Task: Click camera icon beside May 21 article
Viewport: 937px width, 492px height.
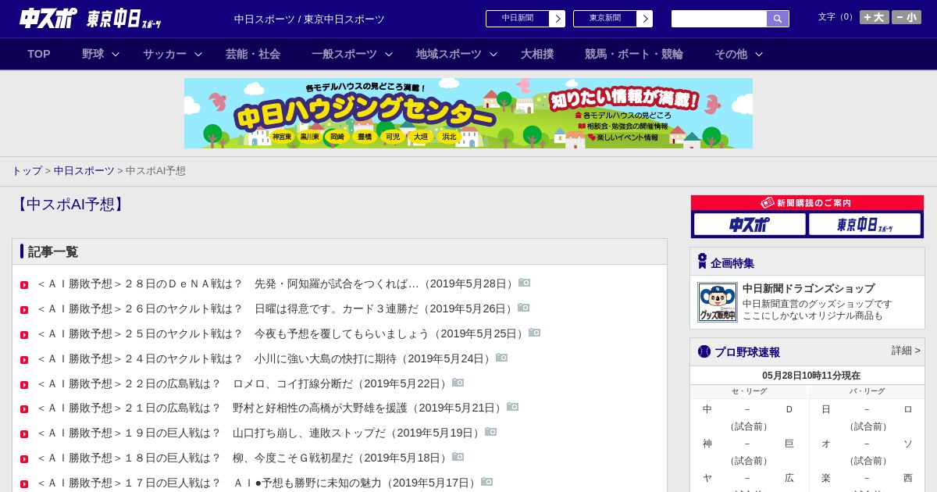Action: (513, 407)
